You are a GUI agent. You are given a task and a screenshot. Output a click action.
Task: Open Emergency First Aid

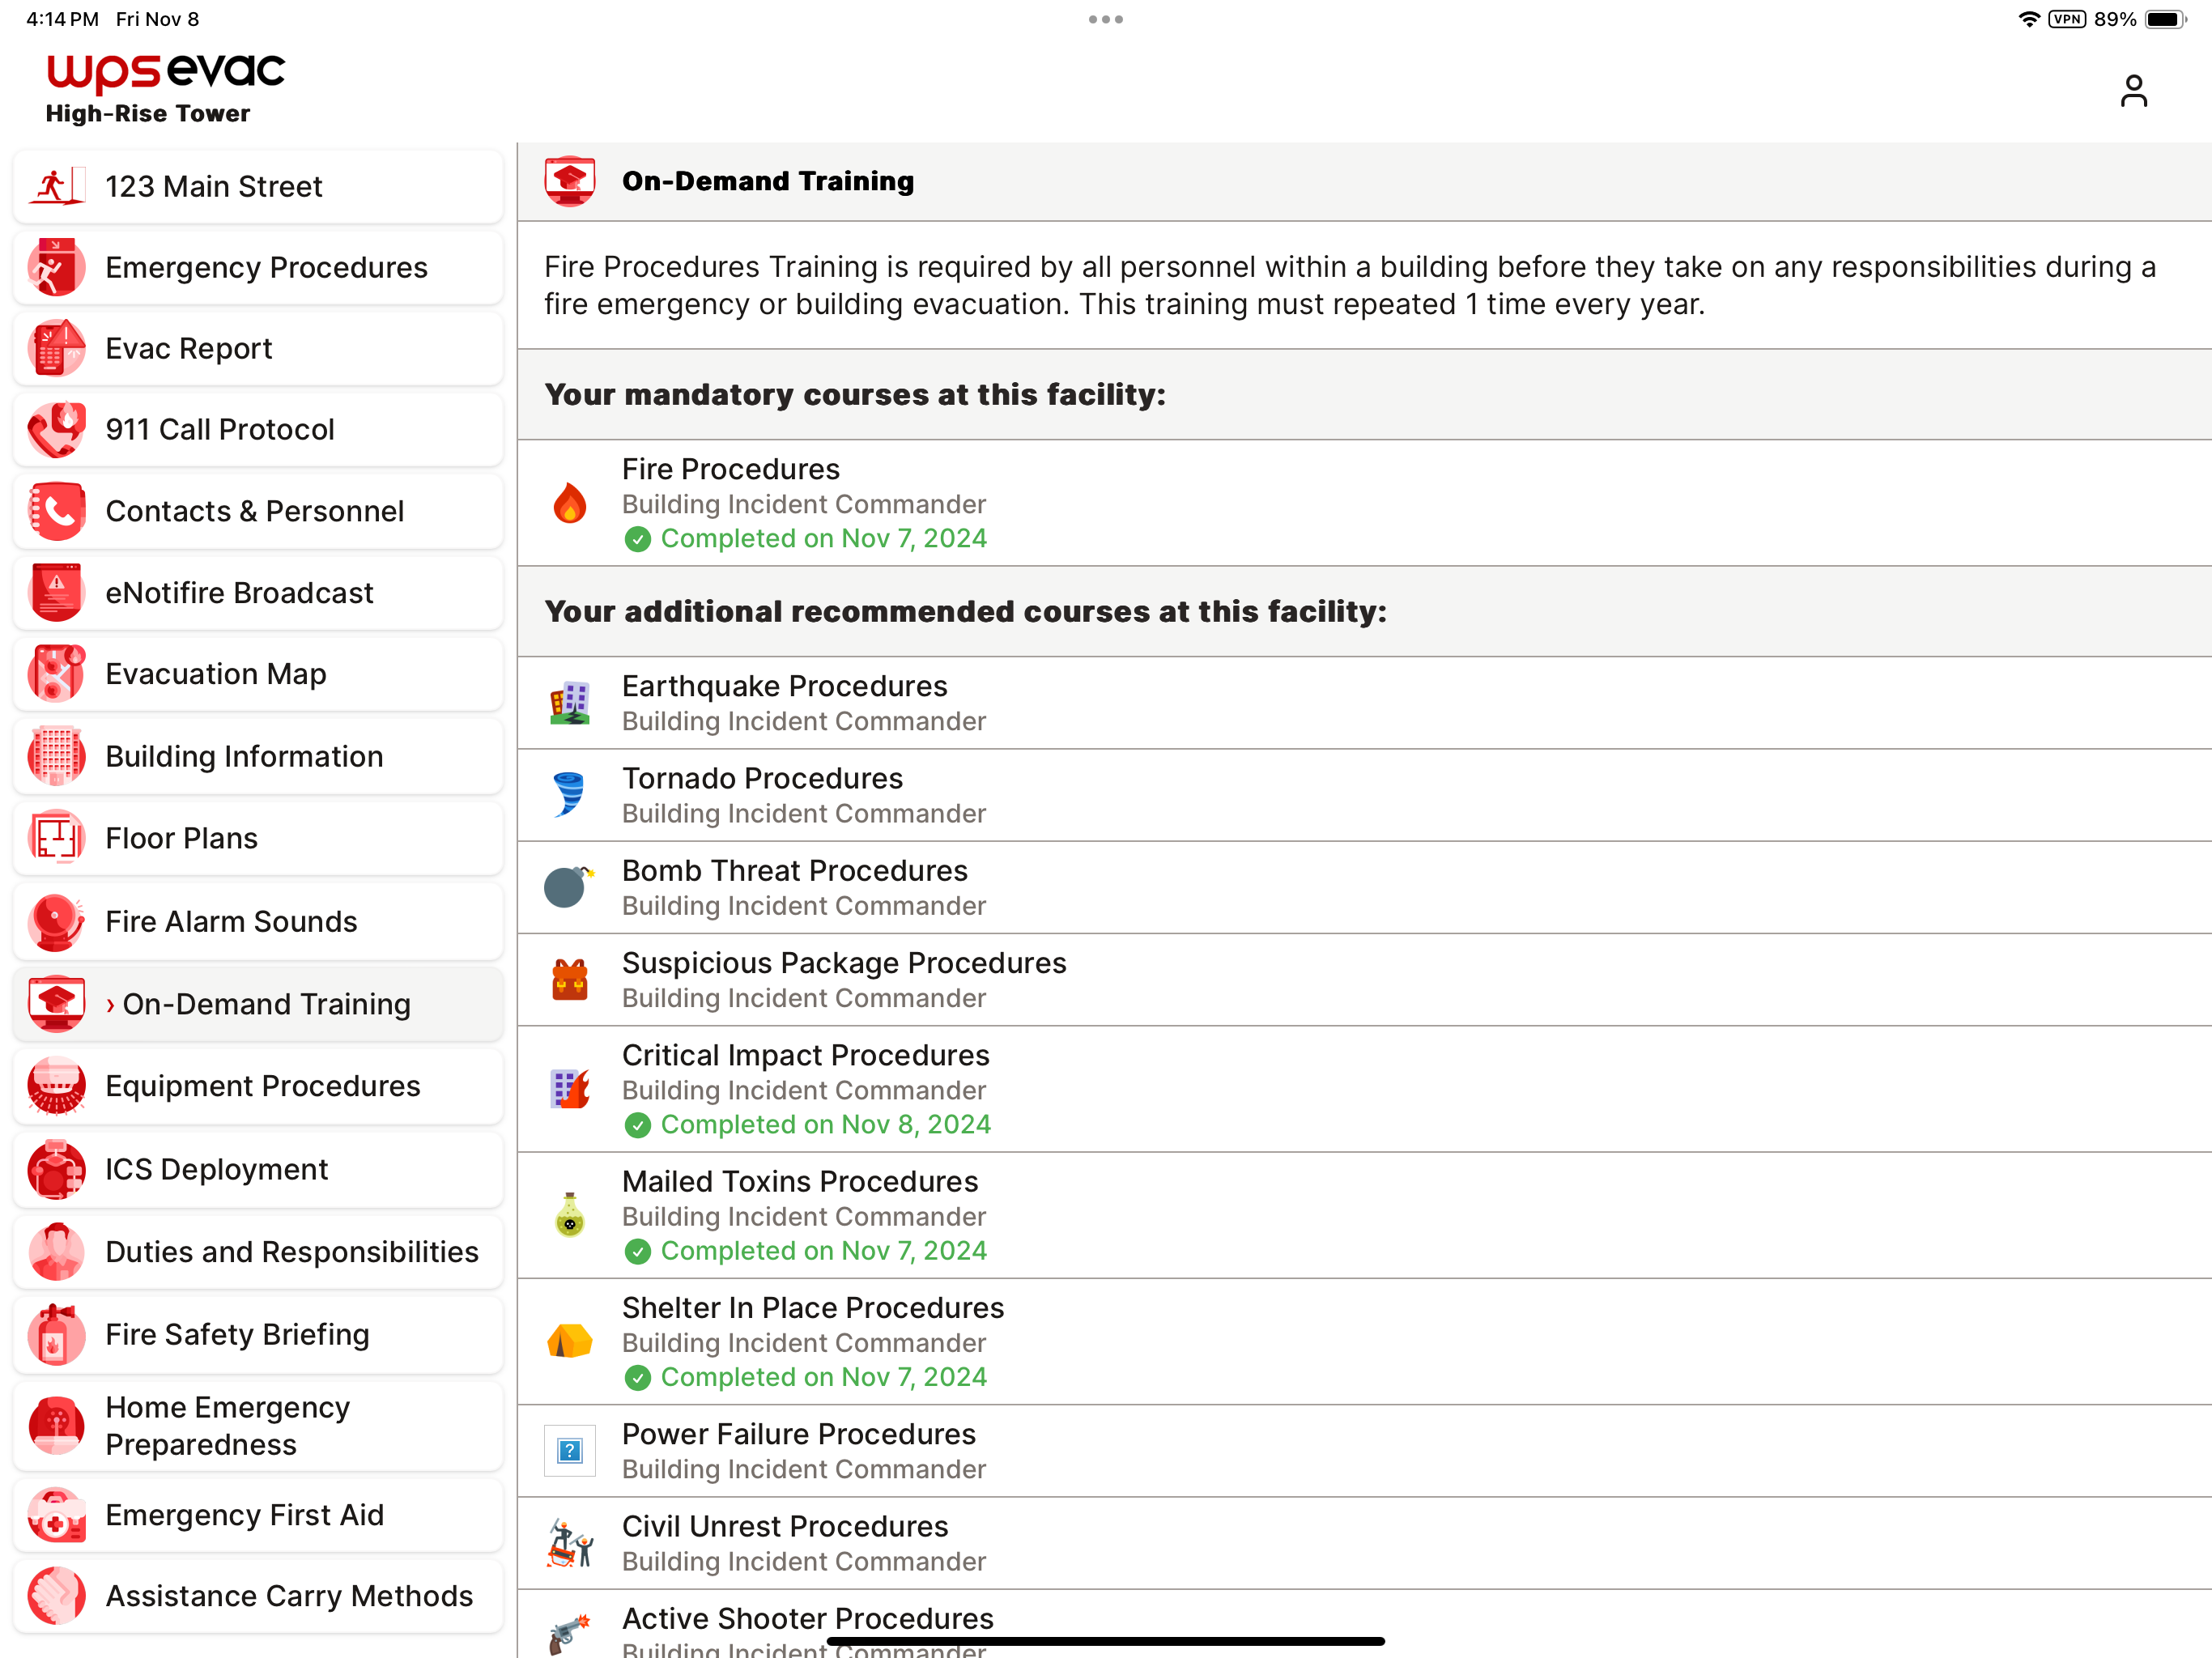click(x=258, y=1515)
